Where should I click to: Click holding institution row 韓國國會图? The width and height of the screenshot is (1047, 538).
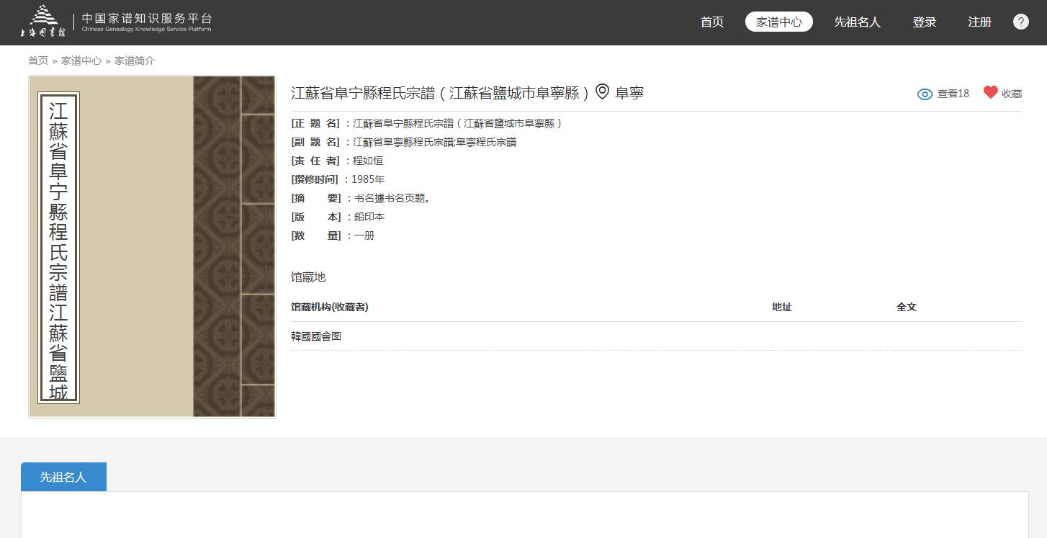pyautogui.click(x=656, y=336)
